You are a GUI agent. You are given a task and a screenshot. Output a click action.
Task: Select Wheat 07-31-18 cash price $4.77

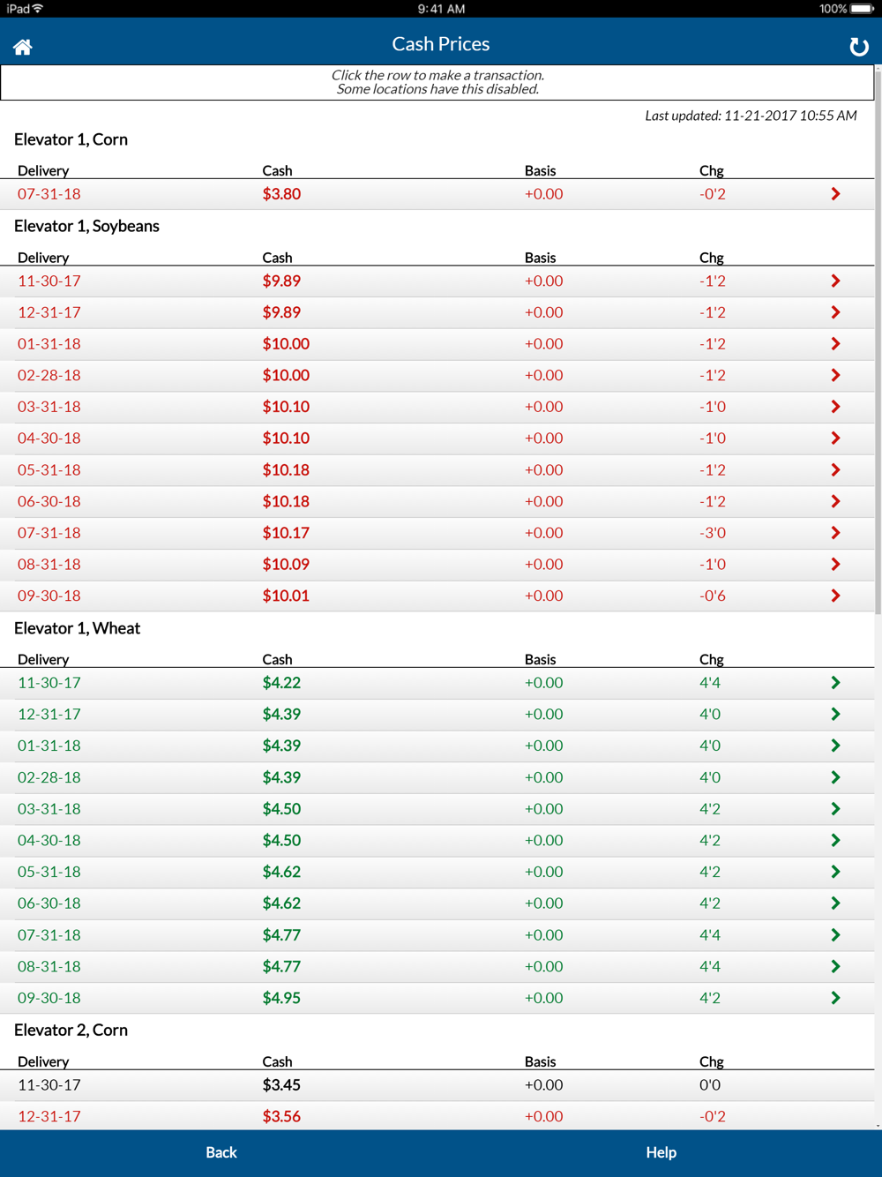coord(281,935)
